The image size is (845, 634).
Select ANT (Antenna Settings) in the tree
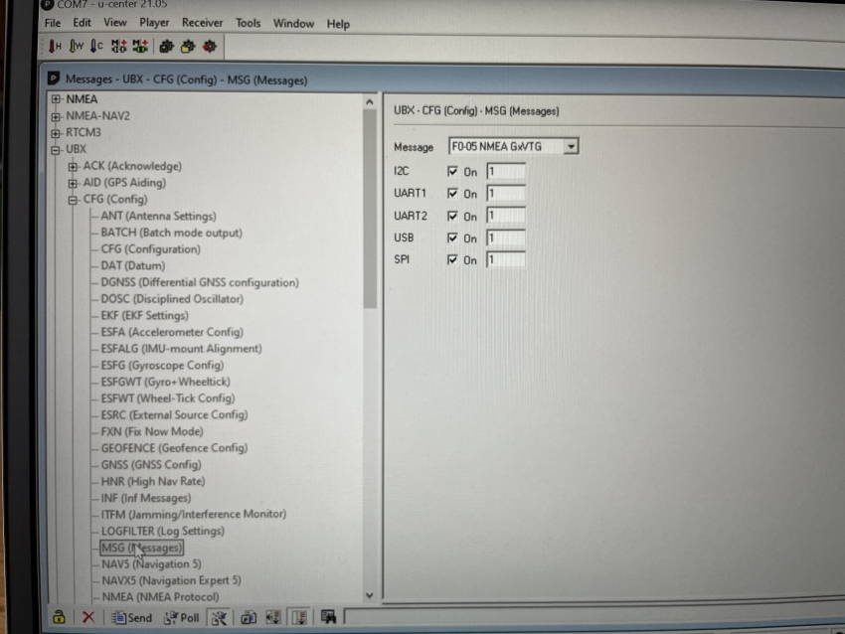pos(158,216)
